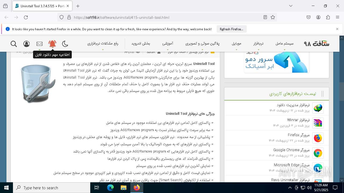The height and width of the screenshot is (193, 344).
Task: Open the volume speaker tray icon
Action: 309,188
